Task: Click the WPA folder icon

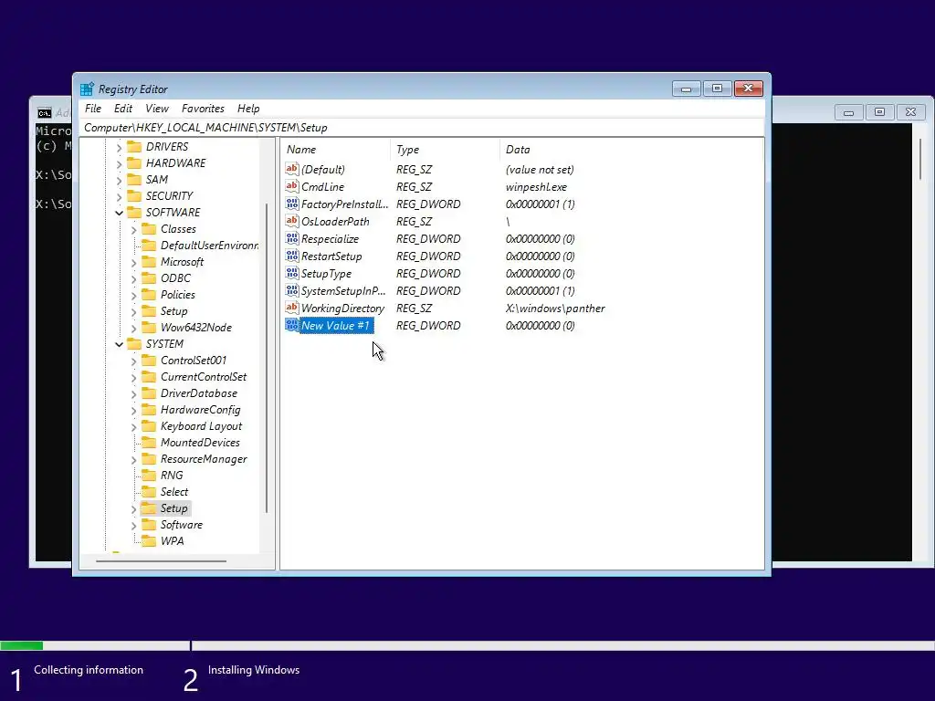Action: [149, 540]
